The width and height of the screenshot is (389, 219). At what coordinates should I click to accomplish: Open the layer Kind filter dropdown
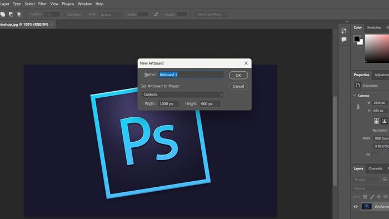coord(366,180)
